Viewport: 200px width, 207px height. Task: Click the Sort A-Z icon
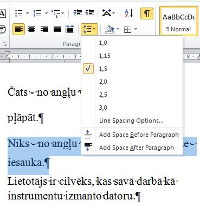(x=129, y=14)
